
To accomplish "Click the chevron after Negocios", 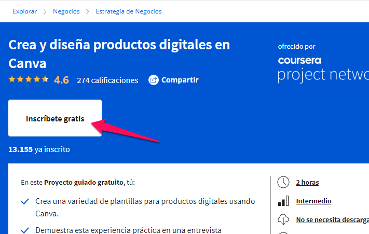I will (88, 11).
